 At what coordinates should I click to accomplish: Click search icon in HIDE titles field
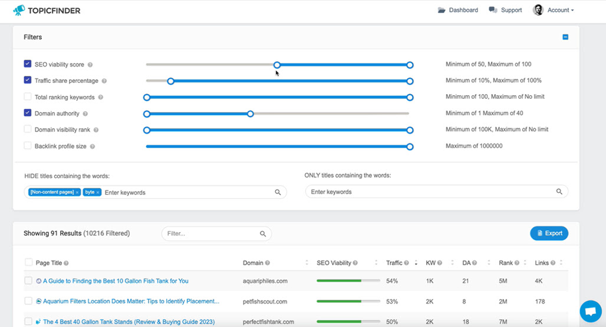click(278, 192)
